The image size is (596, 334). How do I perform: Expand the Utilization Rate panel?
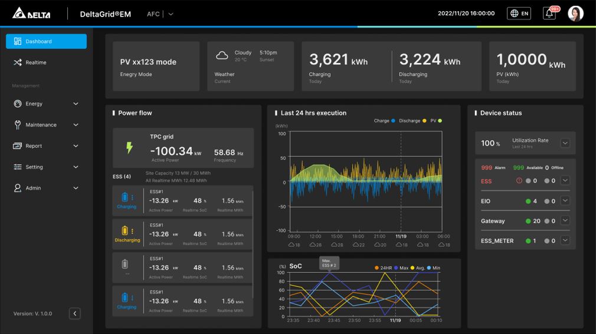pos(565,143)
